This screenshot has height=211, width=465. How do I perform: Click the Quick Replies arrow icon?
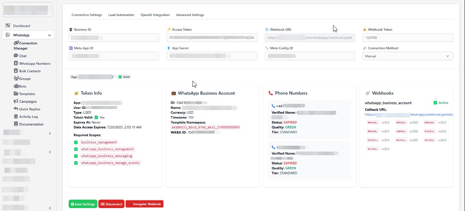[16, 109]
